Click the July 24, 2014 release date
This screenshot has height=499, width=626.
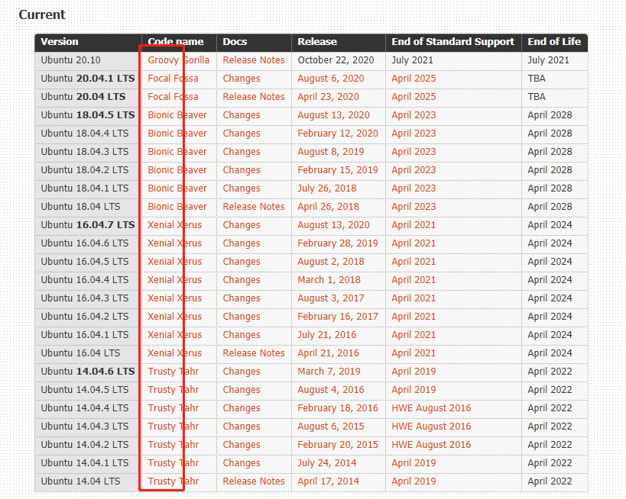(x=327, y=464)
